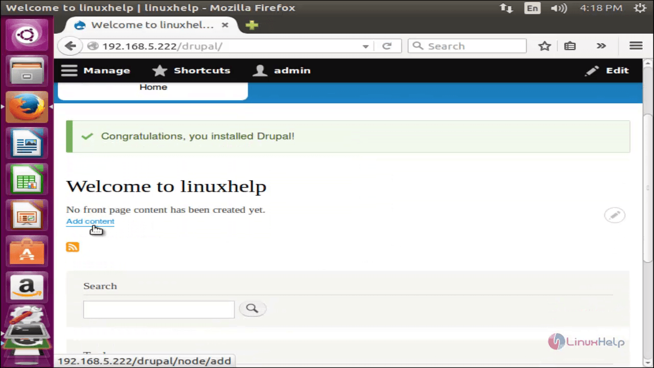This screenshot has height=368, width=654.
Task: Open a new tab with plus icon
Action: pyautogui.click(x=252, y=25)
